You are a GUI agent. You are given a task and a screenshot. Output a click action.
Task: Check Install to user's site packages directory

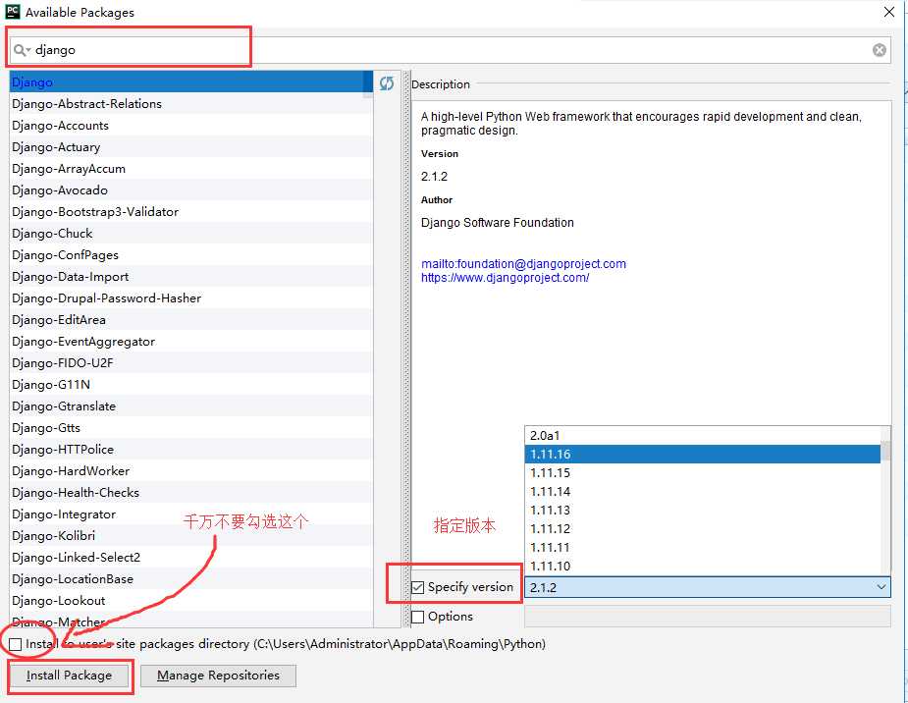tap(16, 644)
